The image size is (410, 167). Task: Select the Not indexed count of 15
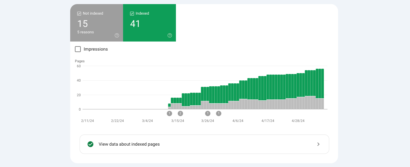coord(83,24)
